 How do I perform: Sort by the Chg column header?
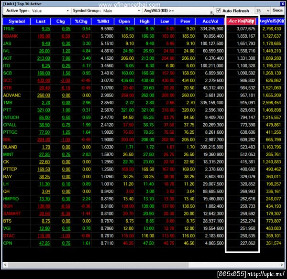pos(61,21)
